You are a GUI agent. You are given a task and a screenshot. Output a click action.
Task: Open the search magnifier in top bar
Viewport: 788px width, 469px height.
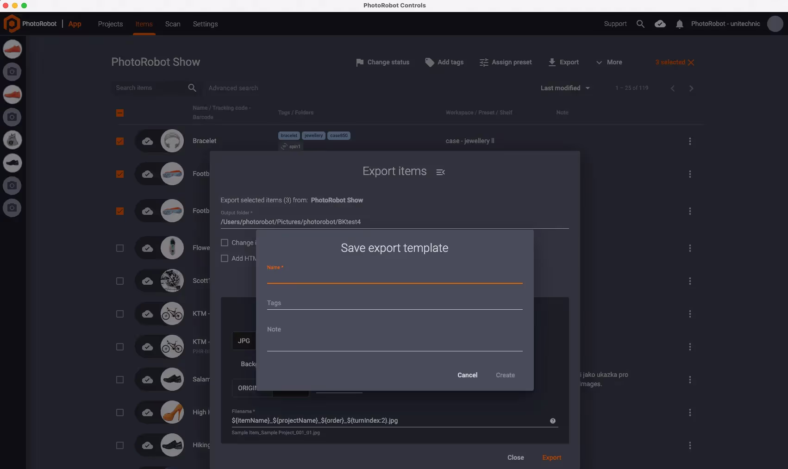(x=640, y=24)
